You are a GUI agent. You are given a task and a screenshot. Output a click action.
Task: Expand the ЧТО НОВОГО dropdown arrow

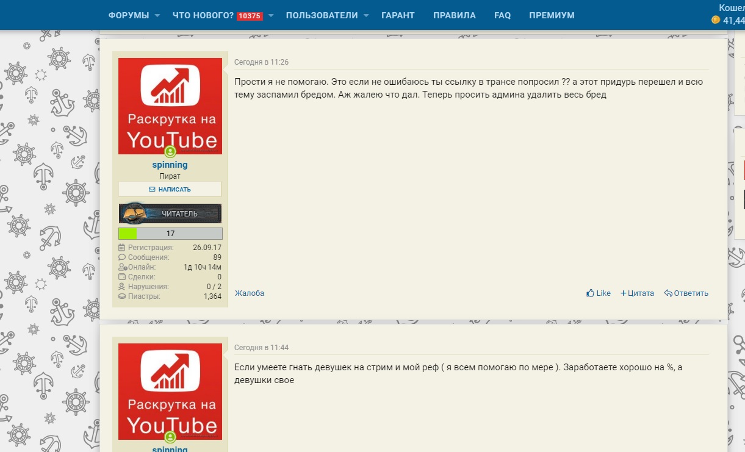point(271,15)
